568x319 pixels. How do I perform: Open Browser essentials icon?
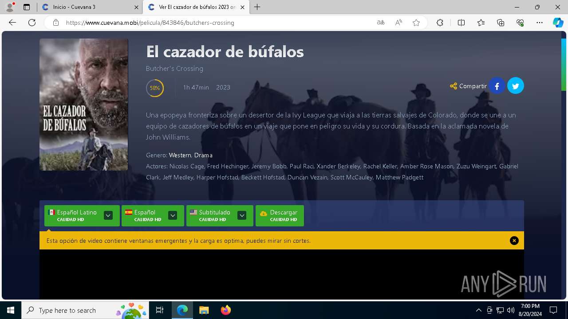pos(520,23)
